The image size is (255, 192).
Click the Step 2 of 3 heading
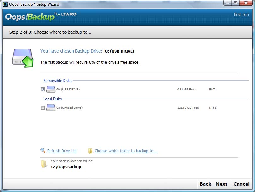(x=50, y=32)
